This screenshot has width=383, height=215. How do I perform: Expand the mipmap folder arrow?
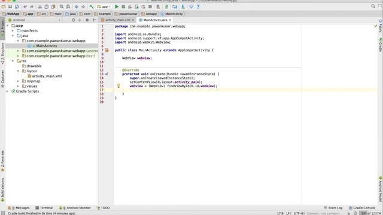[x=18, y=81]
